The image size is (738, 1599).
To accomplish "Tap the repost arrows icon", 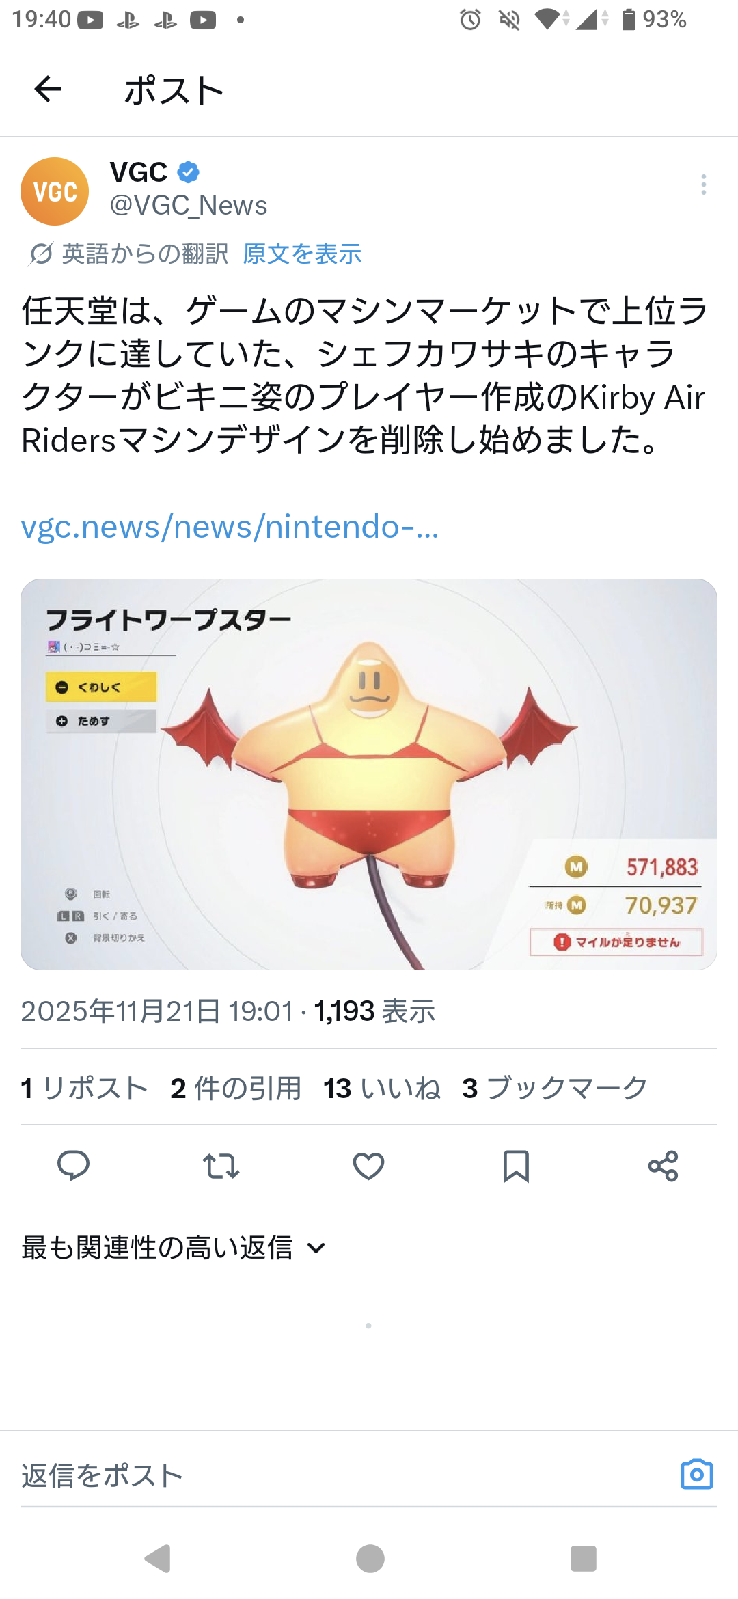I will coord(221,1166).
